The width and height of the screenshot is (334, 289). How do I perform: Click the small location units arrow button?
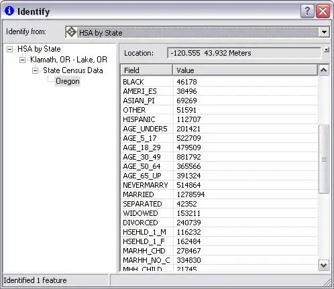click(x=327, y=50)
